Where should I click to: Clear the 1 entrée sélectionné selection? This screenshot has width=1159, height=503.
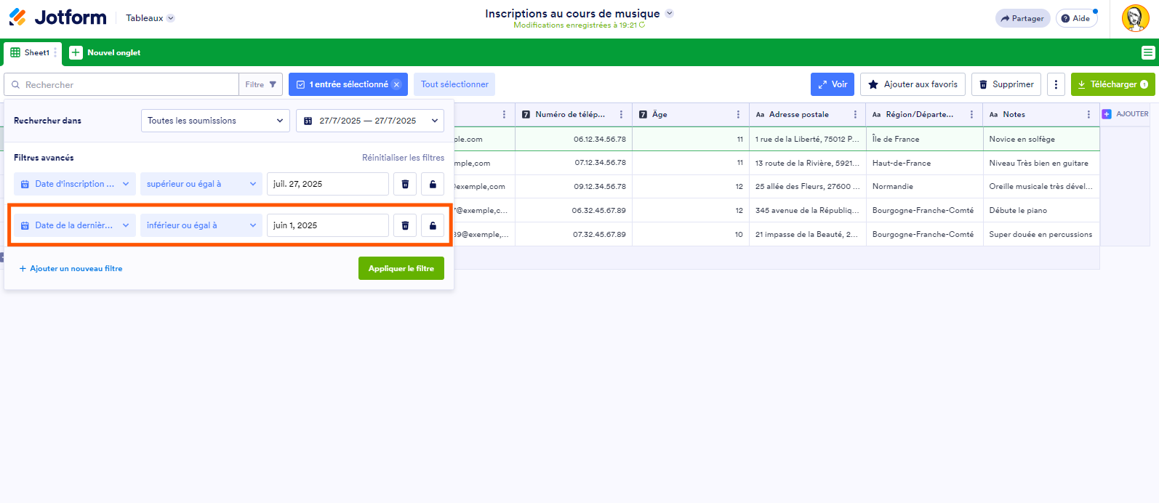point(396,84)
